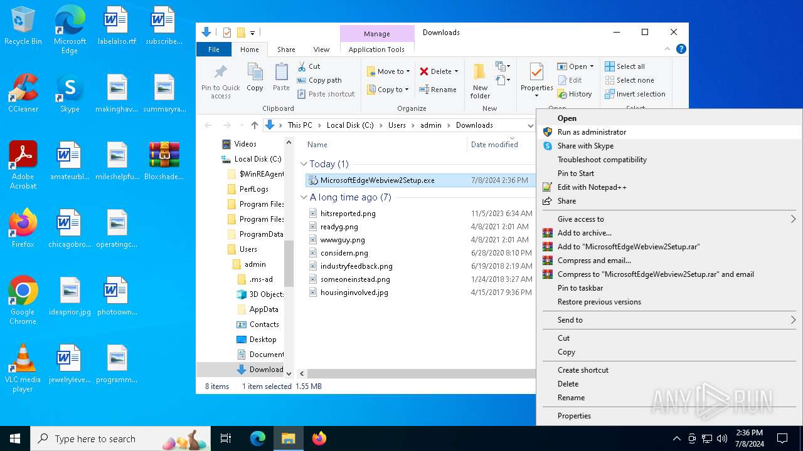Click the Copy ribbon button

click(x=255, y=78)
